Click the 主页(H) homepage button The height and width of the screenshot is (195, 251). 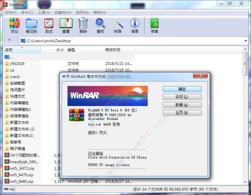coord(182,113)
